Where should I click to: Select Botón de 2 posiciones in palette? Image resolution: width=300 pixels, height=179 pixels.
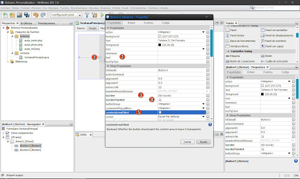(x=240, y=61)
